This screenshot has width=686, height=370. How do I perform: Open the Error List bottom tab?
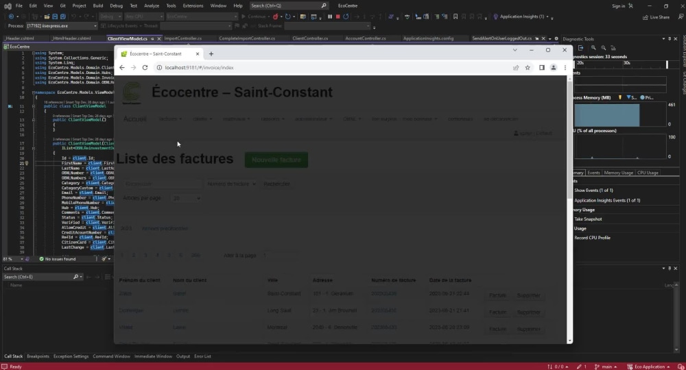pos(202,356)
